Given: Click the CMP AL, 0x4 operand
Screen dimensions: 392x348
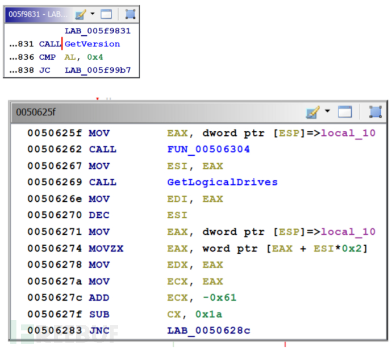Looking at the screenshot, I should (83, 57).
